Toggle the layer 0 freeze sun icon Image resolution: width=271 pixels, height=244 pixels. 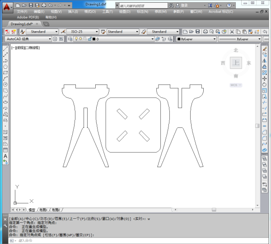click(x=80, y=39)
